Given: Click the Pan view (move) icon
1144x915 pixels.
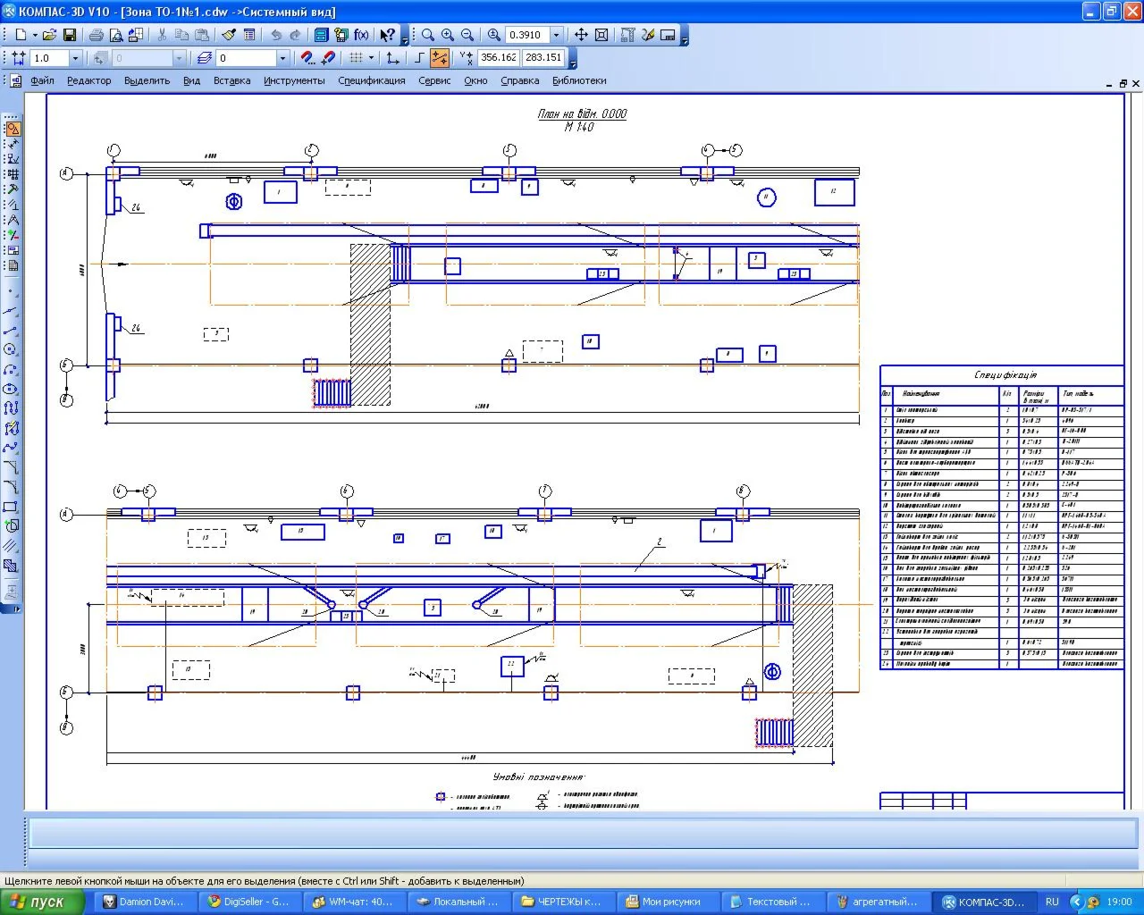Looking at the screenshot, I should click(581, 35).
